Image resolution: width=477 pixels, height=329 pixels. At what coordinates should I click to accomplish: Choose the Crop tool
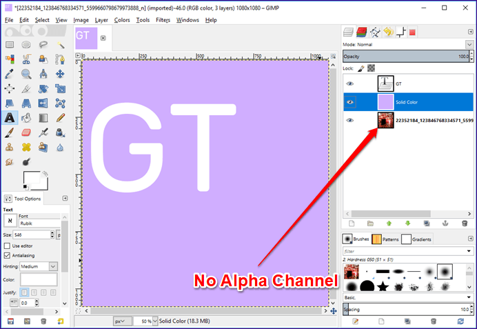[x=26, y=89]
